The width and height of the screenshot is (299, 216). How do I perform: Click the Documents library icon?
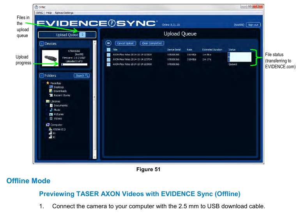click(x=51, y=105)
